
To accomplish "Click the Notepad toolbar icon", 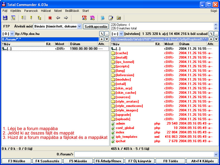I will pyautogui.click(x=111, y=18).
